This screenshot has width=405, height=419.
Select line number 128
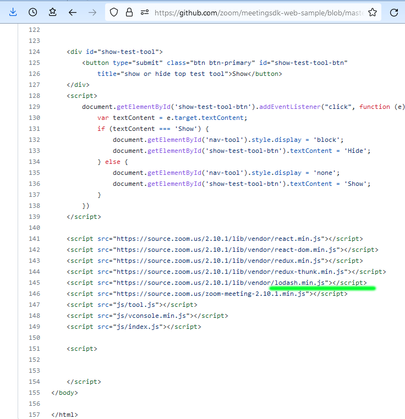pos(34,96)
